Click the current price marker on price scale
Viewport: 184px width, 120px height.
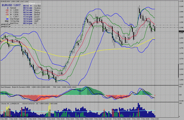tap(181, 31)
